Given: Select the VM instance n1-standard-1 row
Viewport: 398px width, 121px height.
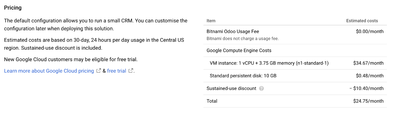Looking at the screenshot, I should click(x=295, y=63).
